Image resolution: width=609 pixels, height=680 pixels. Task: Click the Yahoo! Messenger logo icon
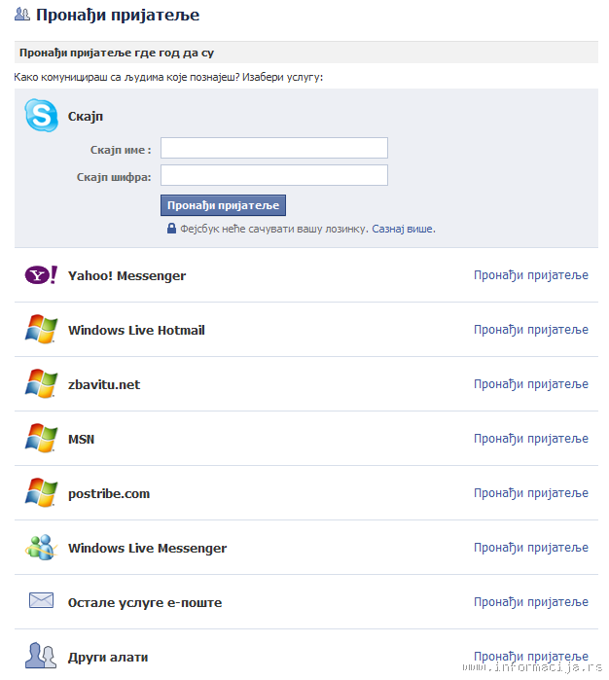(41, 275)
